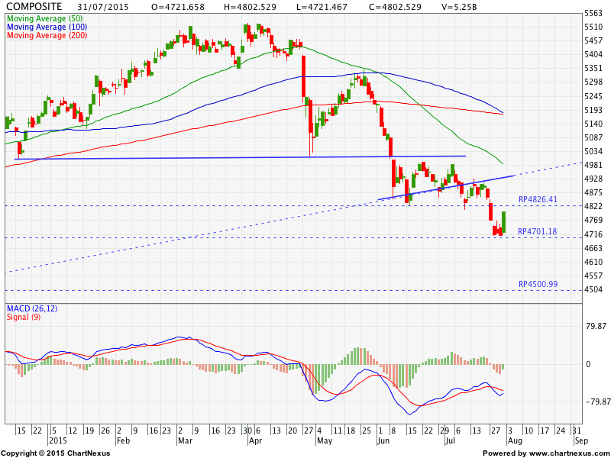Click the Sep month label on time axis
Viewport: 611px width, 458px height.
point(581,441)
